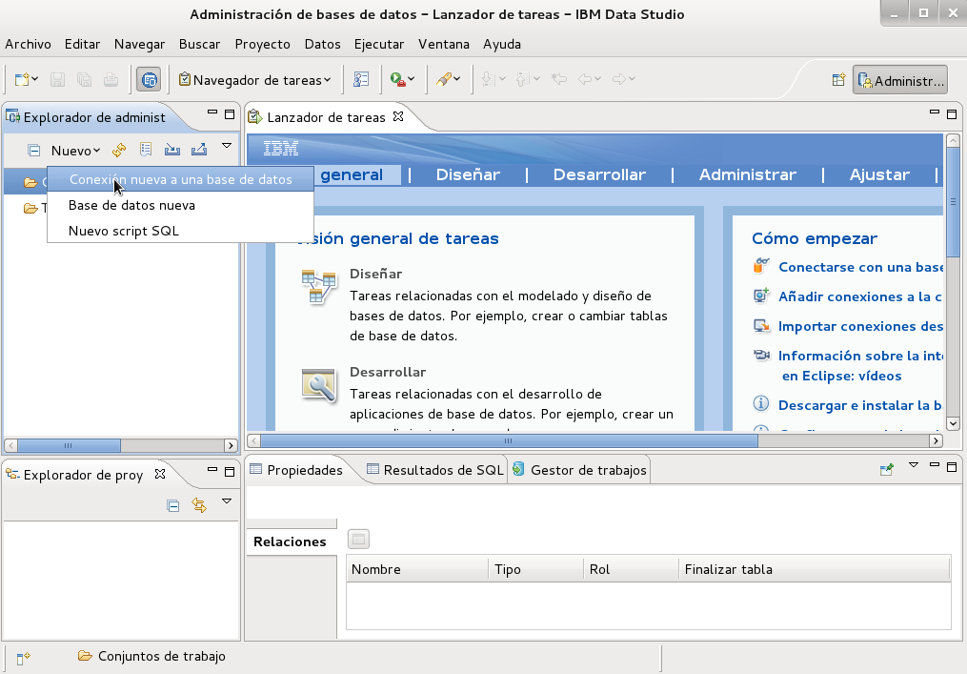Open the Ejecutar menu

click(378, 44)
